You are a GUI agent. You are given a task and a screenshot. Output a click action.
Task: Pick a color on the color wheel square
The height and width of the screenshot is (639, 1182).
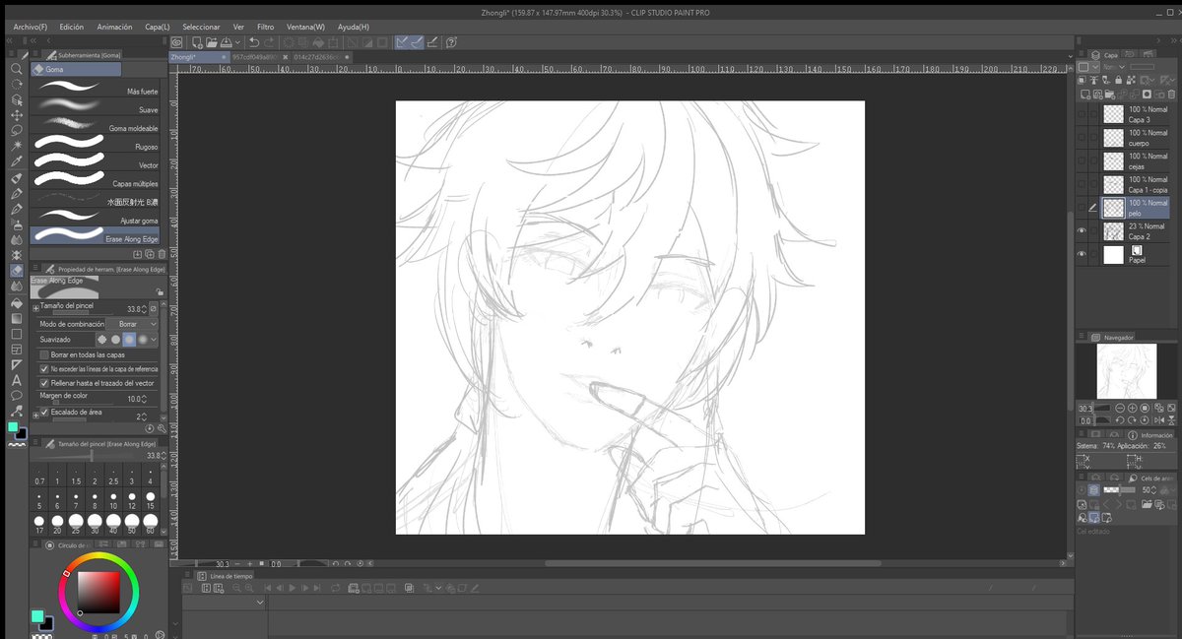click(98, 591)
